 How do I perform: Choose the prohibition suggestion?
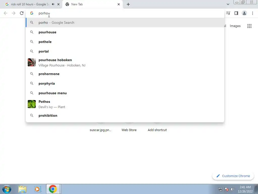click(125, 115)
